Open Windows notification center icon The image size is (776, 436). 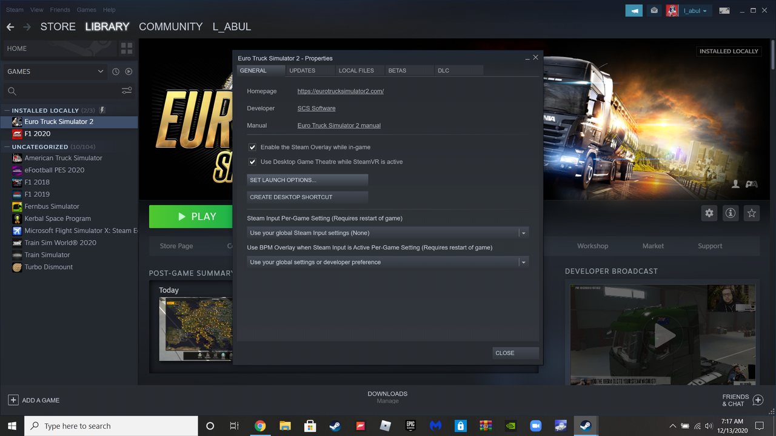click(759, 426)
